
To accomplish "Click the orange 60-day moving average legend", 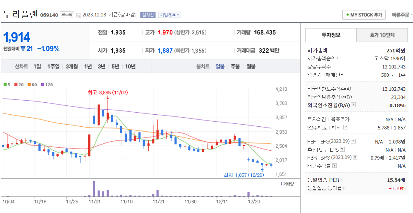I will (x=32, y=85).
